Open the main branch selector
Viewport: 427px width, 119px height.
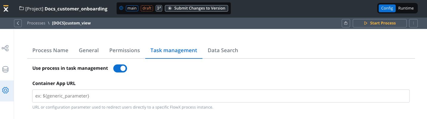point(132,8)
